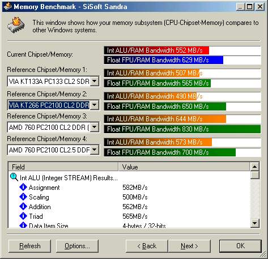
Task: Open the Reference Chipset/Memory 3 dropdown arrow
Action: tap(95, 127)
